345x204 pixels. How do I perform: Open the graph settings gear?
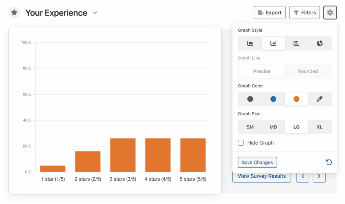point(330,12)
